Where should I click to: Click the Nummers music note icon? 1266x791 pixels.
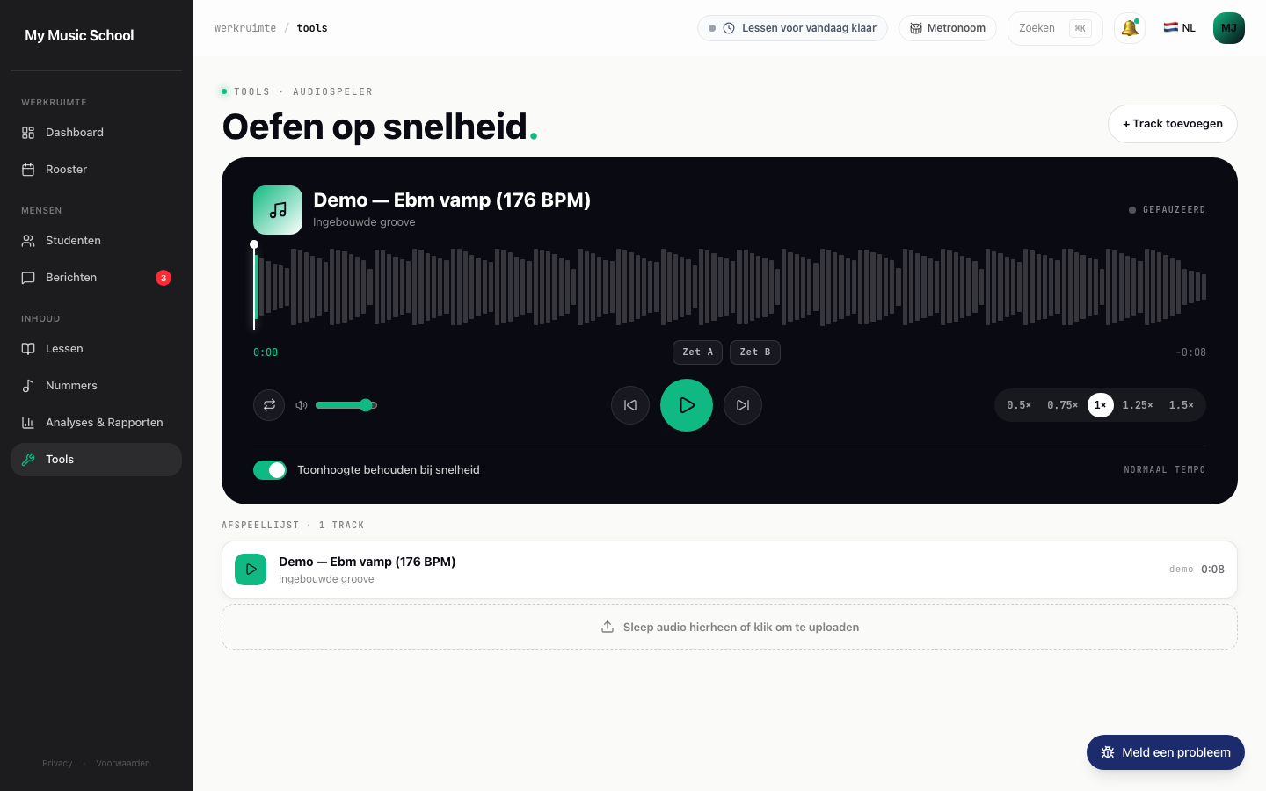[x=28, y=386]
